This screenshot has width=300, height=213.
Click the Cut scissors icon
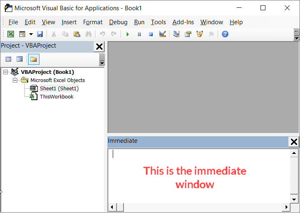(x=54, y=34)
